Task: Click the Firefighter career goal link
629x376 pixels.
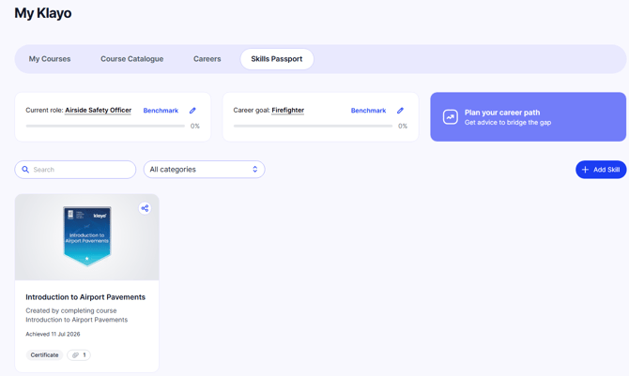Action: click(x=287, y=111)
